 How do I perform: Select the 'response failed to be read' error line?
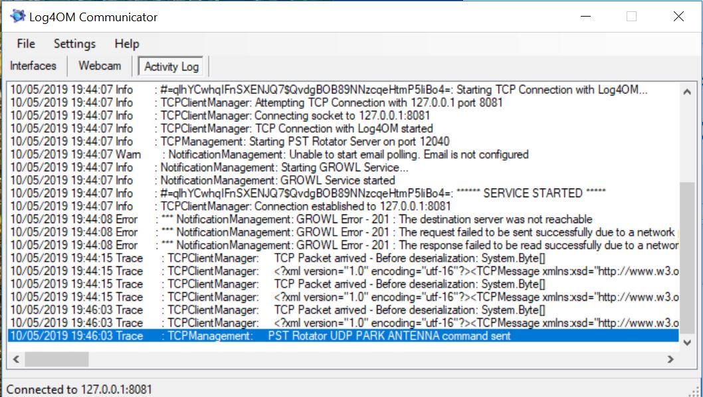344,246
